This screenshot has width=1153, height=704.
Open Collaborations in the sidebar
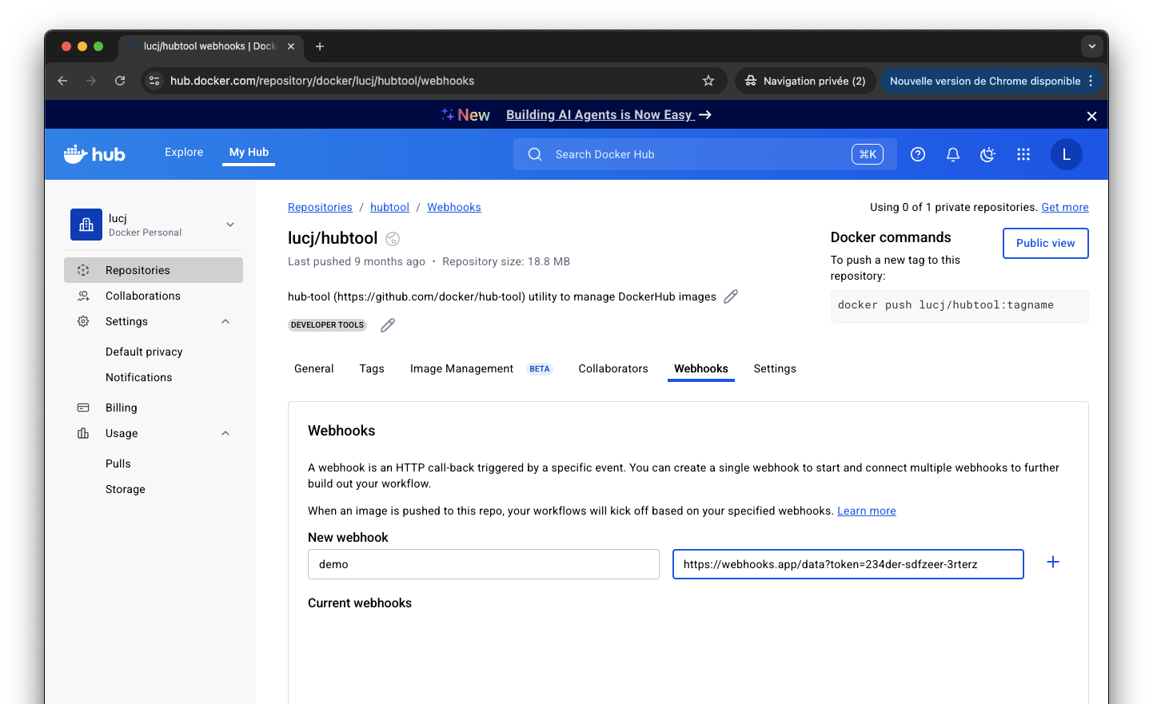(x=154, y=296)
